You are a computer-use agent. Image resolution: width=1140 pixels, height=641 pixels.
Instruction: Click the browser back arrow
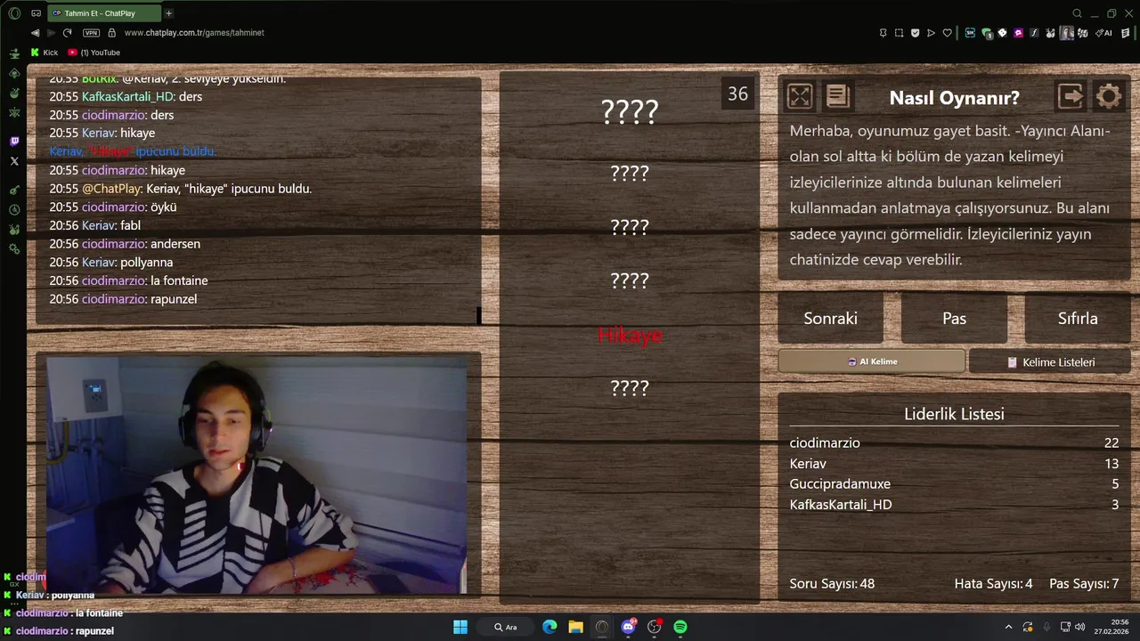click(x=35, y=33)
